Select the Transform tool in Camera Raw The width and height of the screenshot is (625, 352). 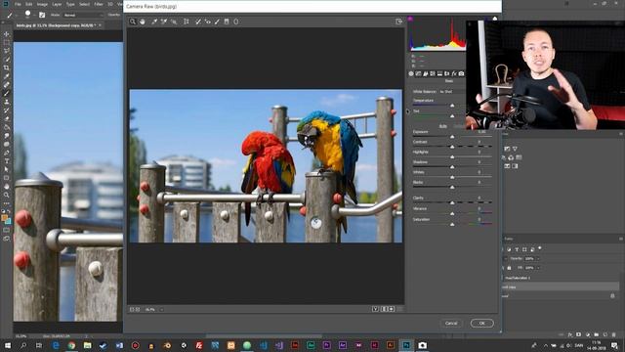[x=187, y=22]
